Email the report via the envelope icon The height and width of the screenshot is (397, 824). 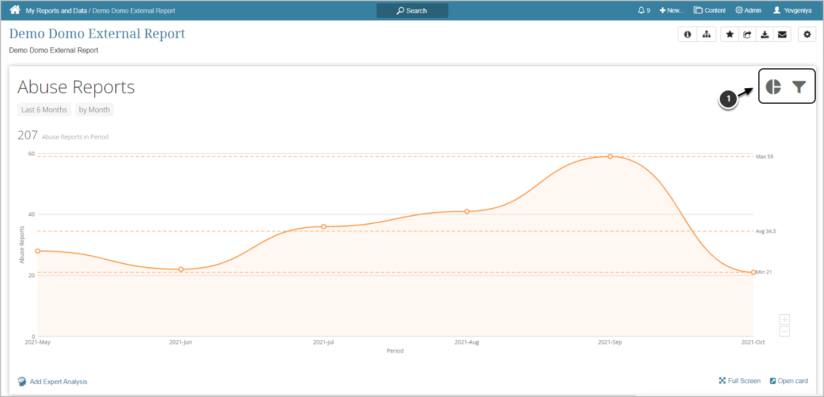click(782, 34)
